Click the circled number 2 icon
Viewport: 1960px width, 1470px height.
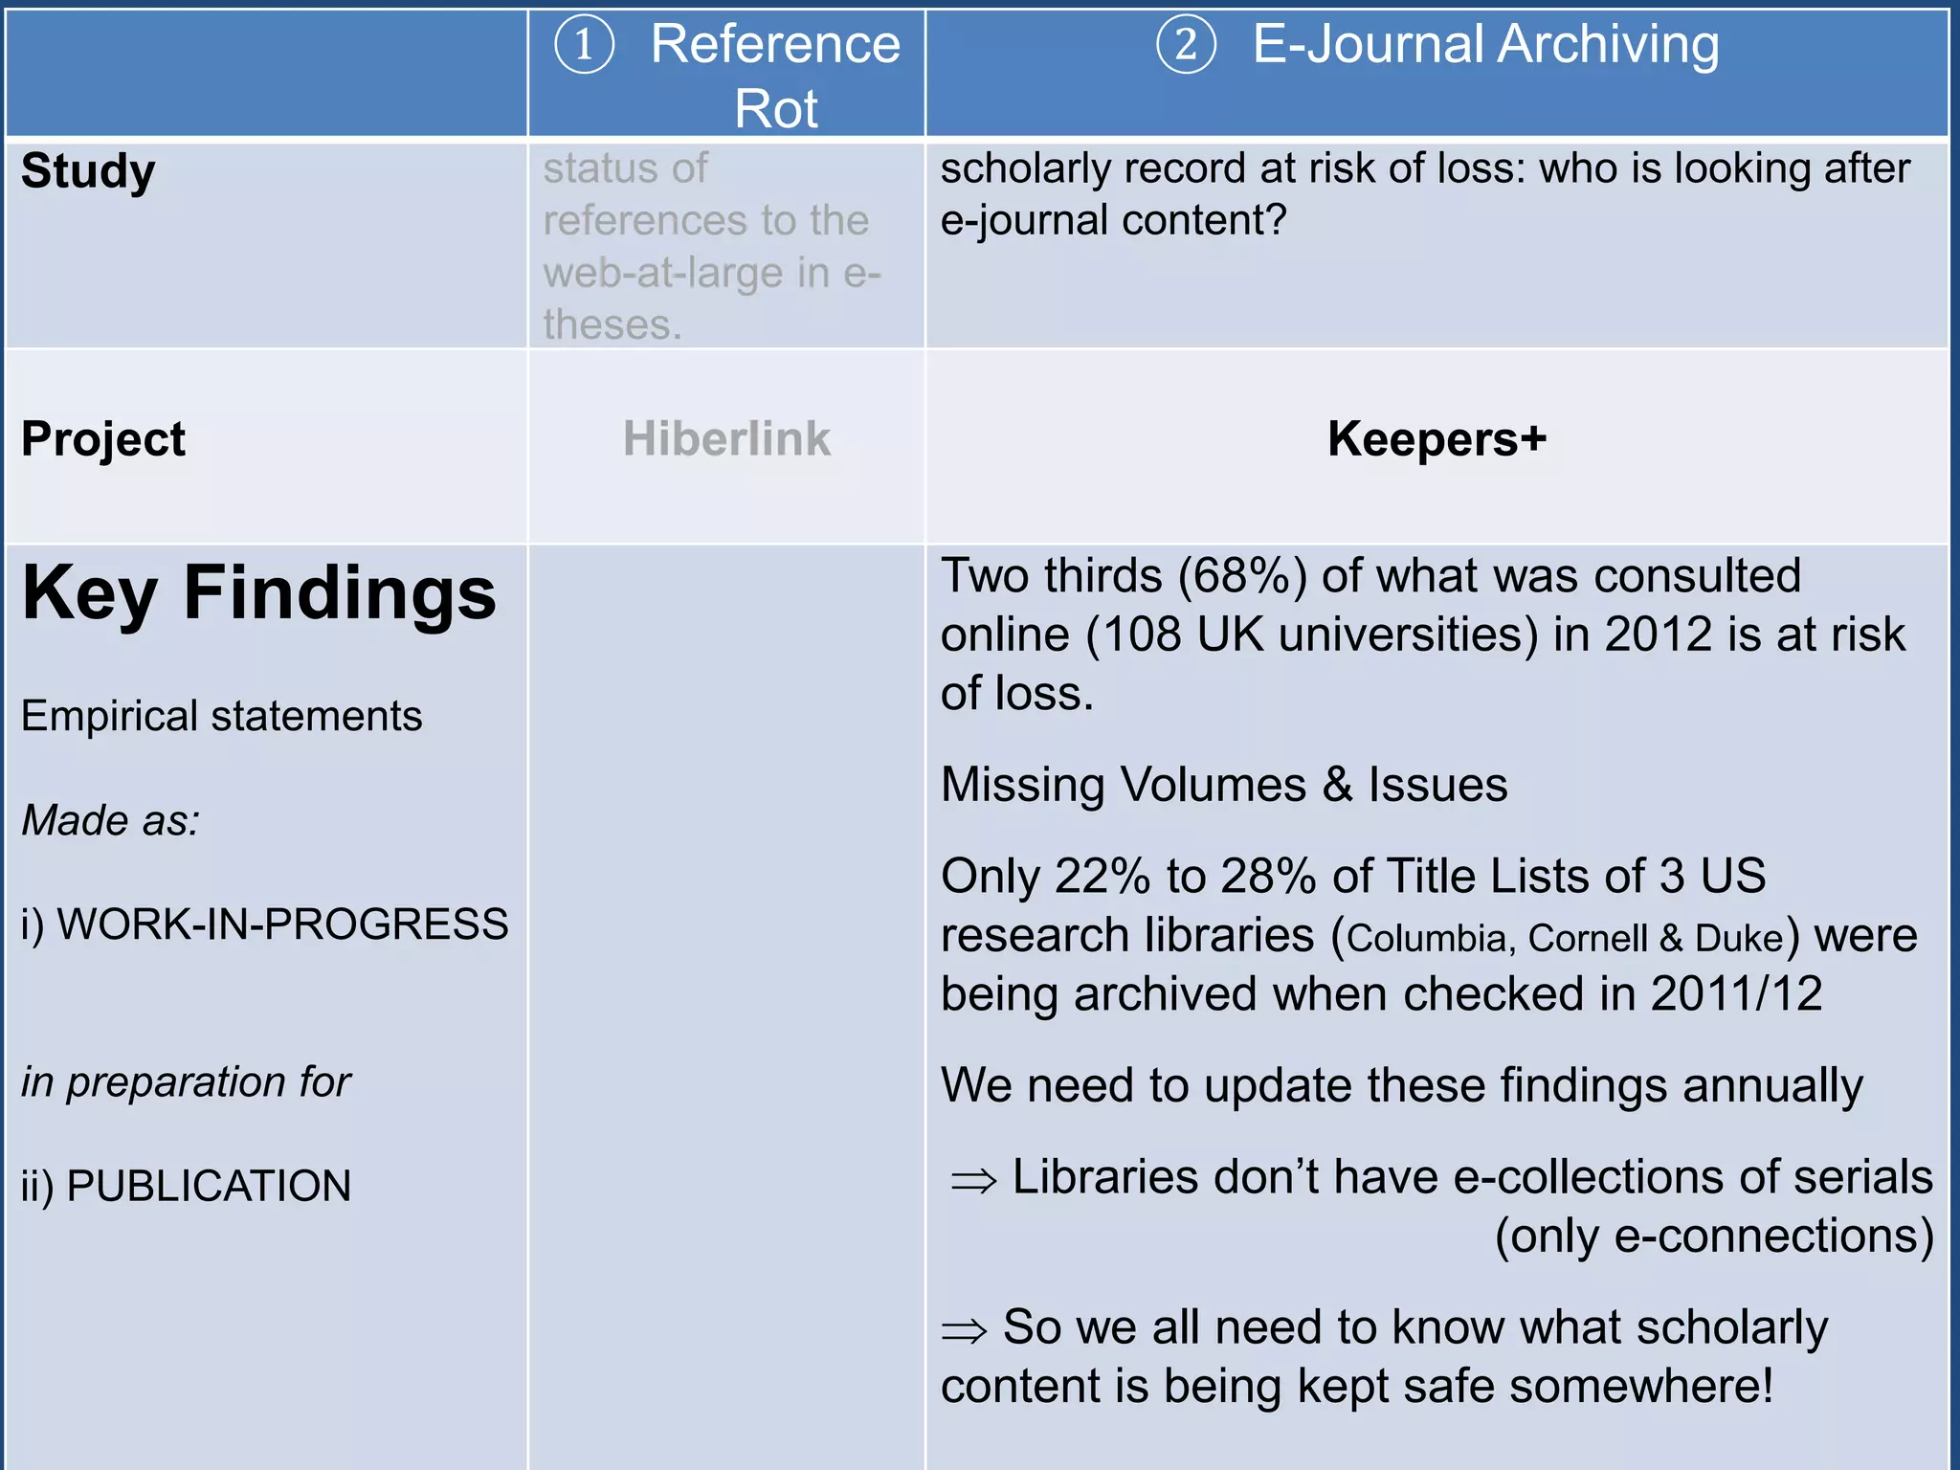(x=1186, y=44)
